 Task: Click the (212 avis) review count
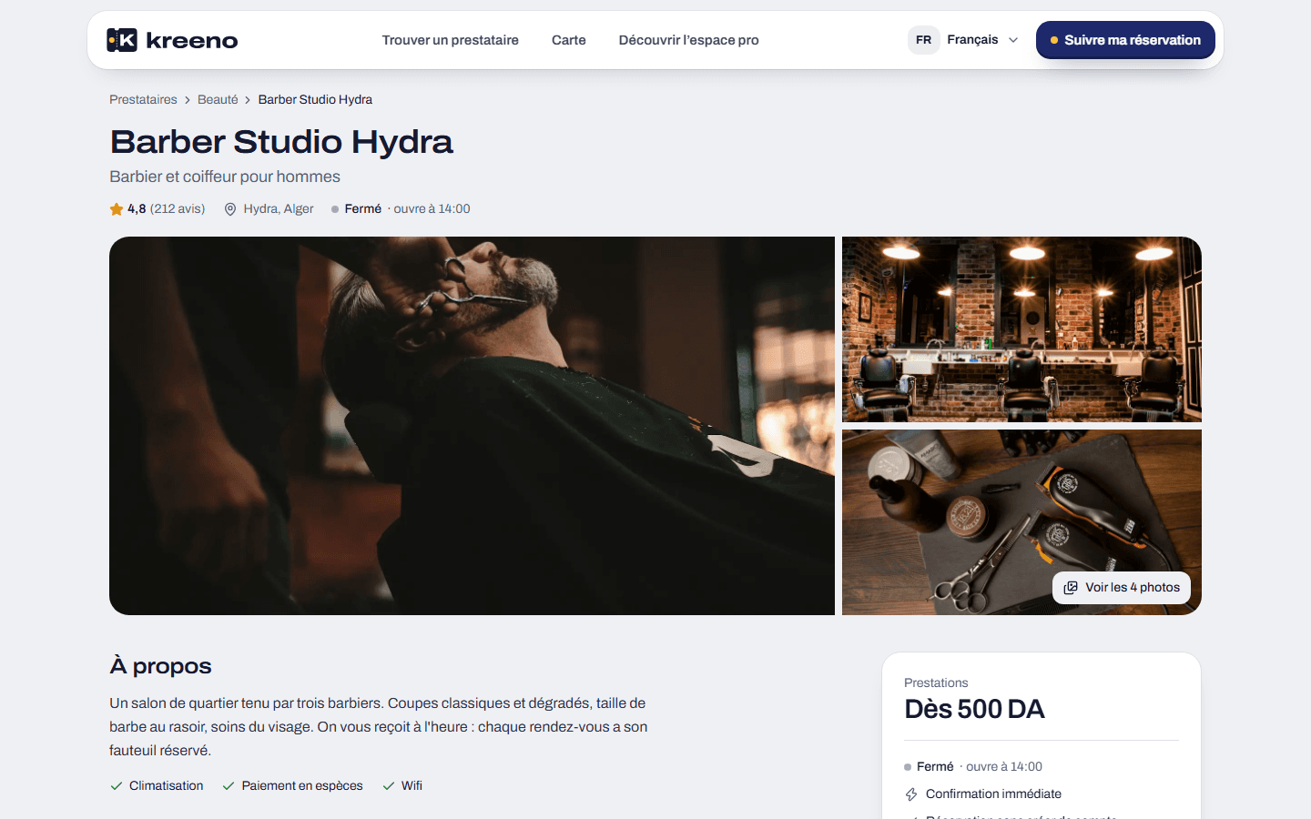[x=178, y=209]
